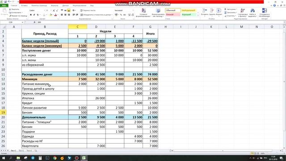Apply the red font color button
This screenshot has height=161, width=286.
pyautogui.click(x=55, y=15)
